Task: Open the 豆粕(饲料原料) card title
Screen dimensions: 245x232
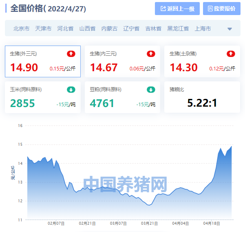Action: (x=106, y=90)
